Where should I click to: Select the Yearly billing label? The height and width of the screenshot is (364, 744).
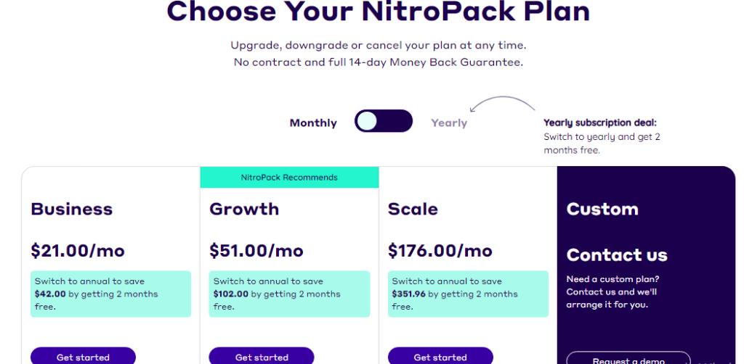tap(449, 123)
